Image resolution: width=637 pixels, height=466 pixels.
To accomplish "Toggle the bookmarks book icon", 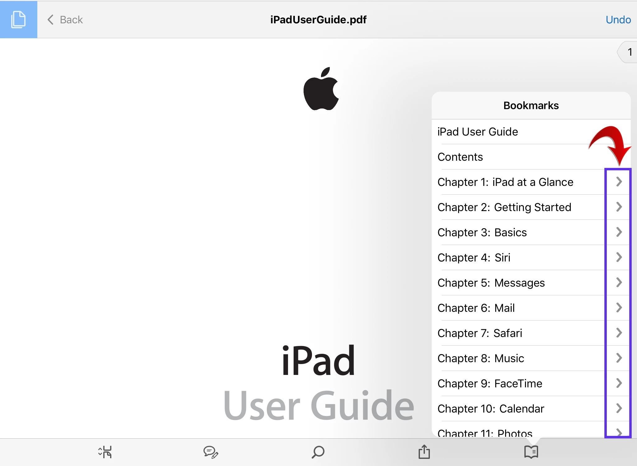I will [531, 452].
